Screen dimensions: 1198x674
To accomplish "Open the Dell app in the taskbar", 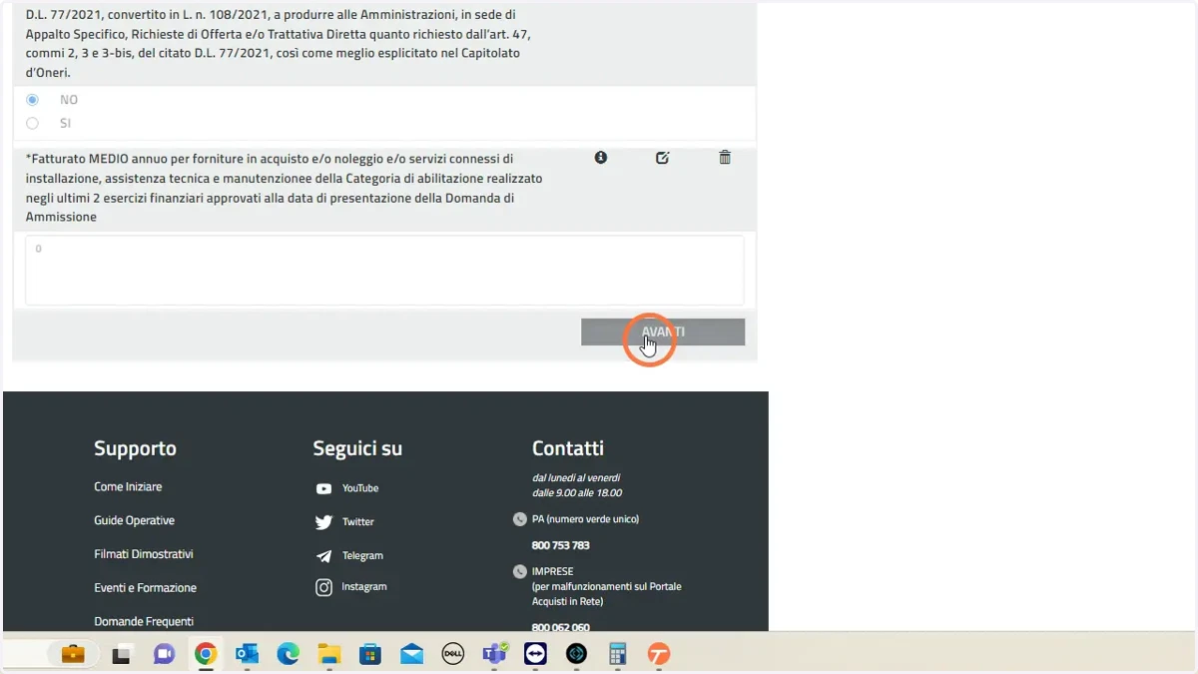I will coord(452,655).
